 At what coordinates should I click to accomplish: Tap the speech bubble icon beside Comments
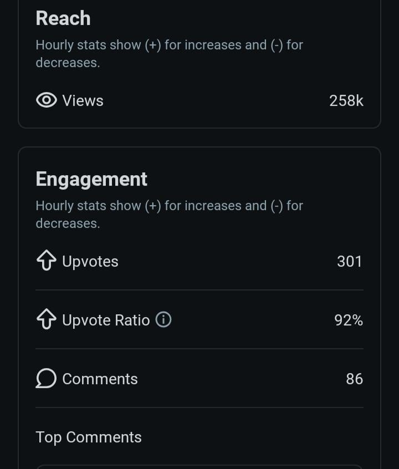coord(47,379)
